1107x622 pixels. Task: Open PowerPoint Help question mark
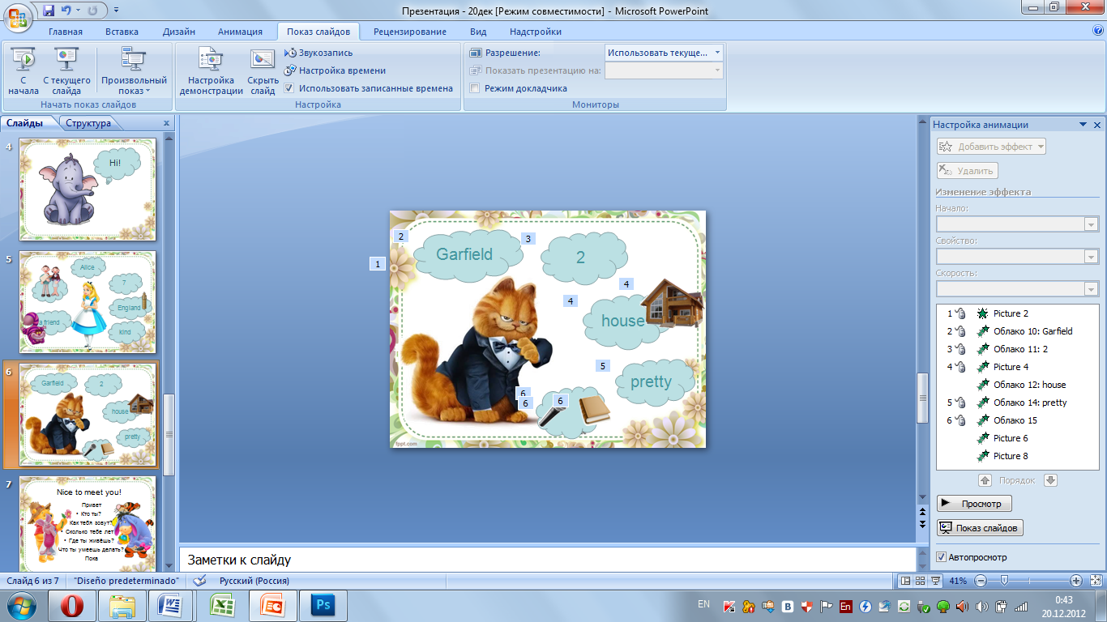click(x=1098, y=31)
